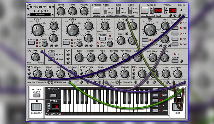Increase STEPS count with up arrow
Screen dimensions: 214x124
tap(49, 105)
